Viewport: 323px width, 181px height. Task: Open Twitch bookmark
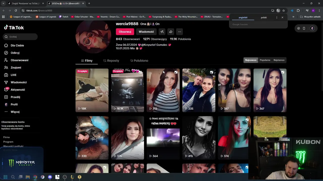tap(64, 17)
